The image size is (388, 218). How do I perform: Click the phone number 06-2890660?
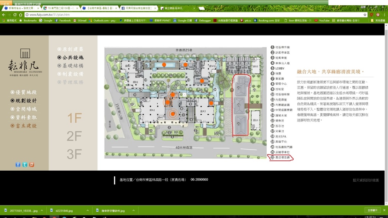199,180
